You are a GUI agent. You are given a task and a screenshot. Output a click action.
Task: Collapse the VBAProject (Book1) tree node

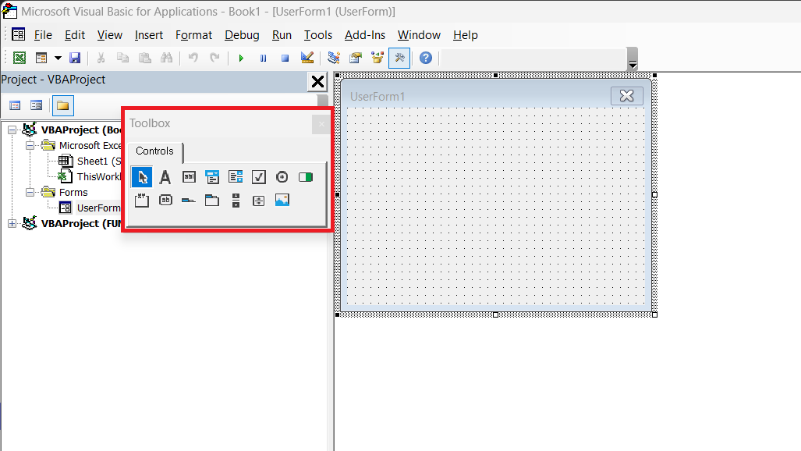tap(12, 130)
